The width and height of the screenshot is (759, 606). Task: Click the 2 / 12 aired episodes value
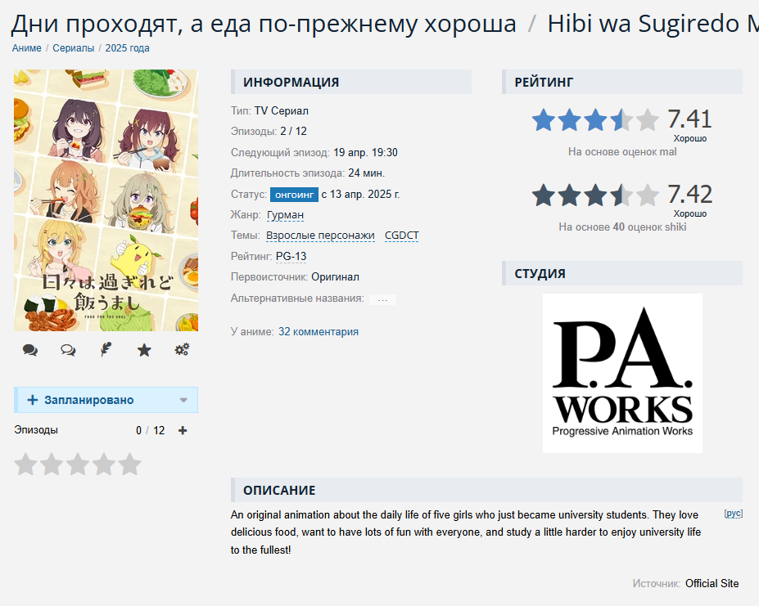point(293,132)
